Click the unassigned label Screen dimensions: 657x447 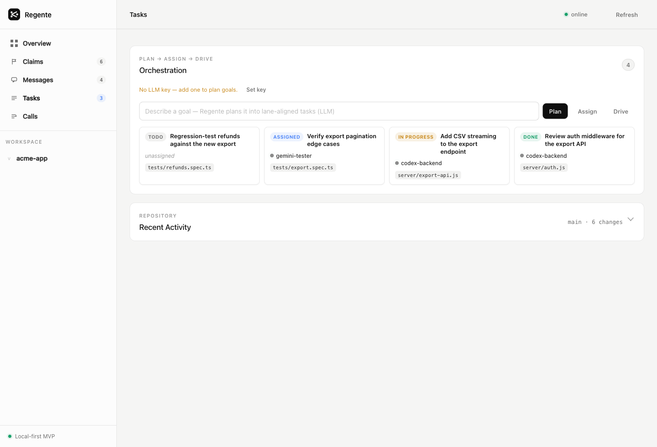coord(160,156)
